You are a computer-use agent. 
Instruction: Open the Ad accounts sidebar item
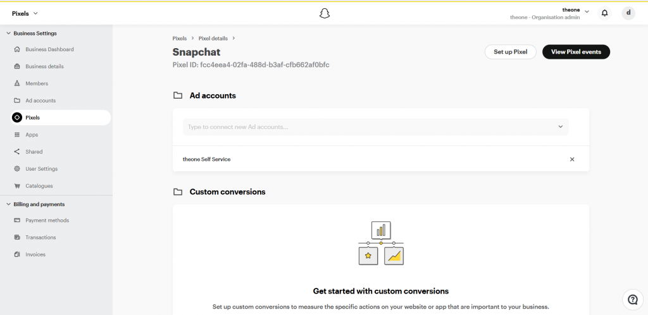point(40,101)
